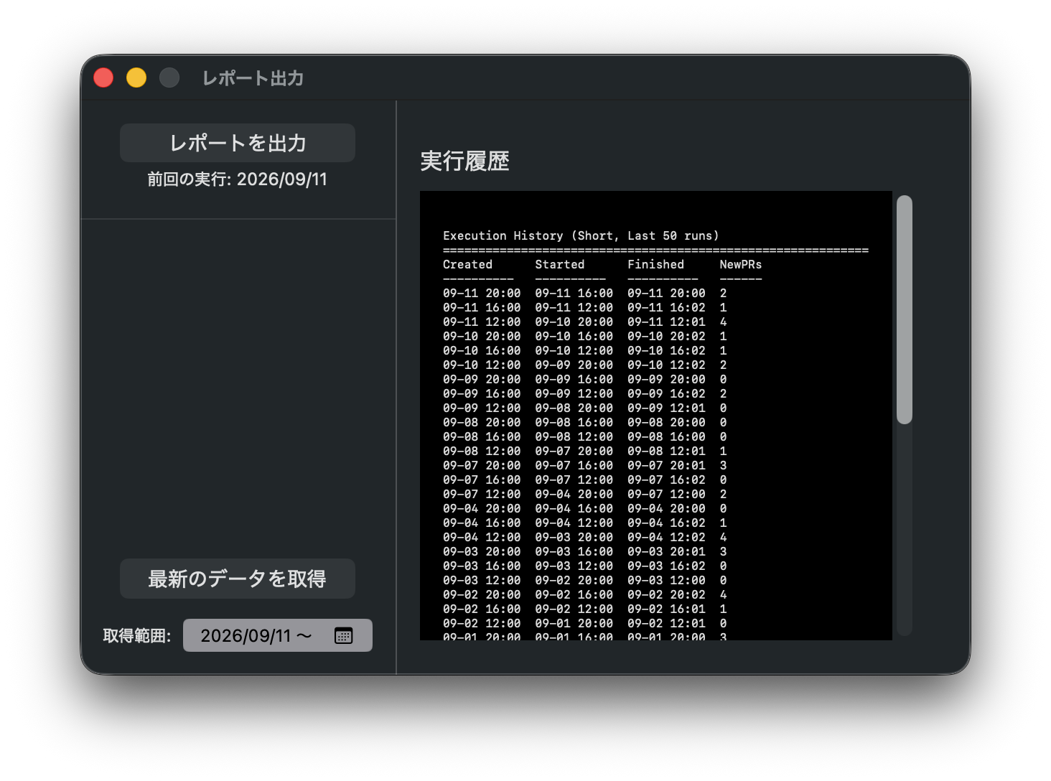The height and width of the screenshot is (781, 1051).
Task: Click the Finished column header
Action: 655,264
